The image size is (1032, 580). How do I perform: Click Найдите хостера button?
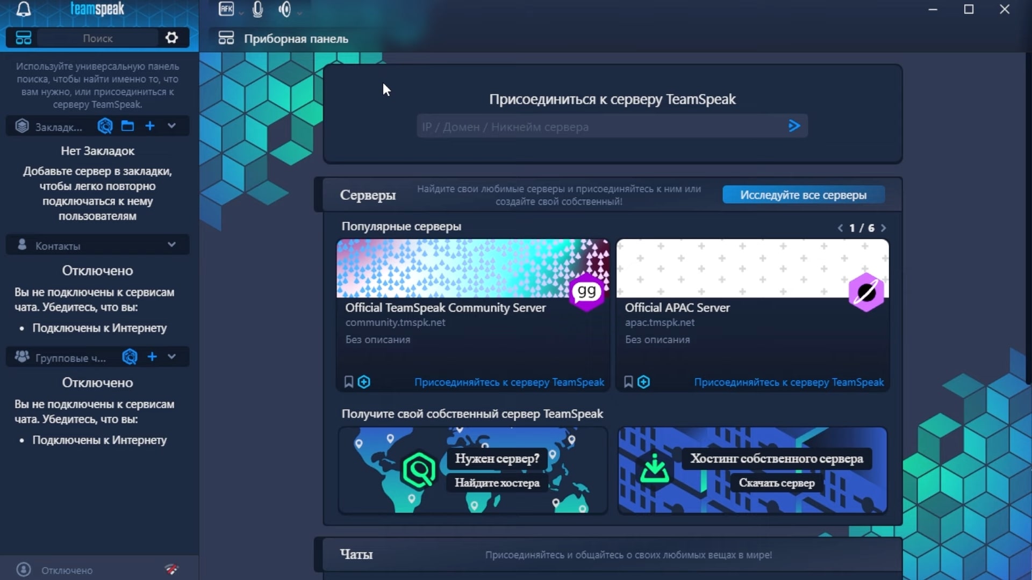tap(497, 483)
